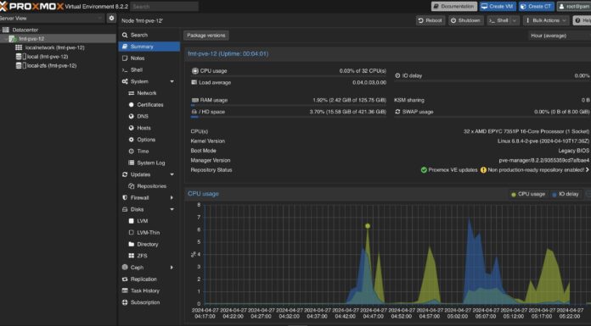The height and width of the screenshot is (326, 591).
Task: Click the non production-ready repository warning
Action: [x=532, y=170]
